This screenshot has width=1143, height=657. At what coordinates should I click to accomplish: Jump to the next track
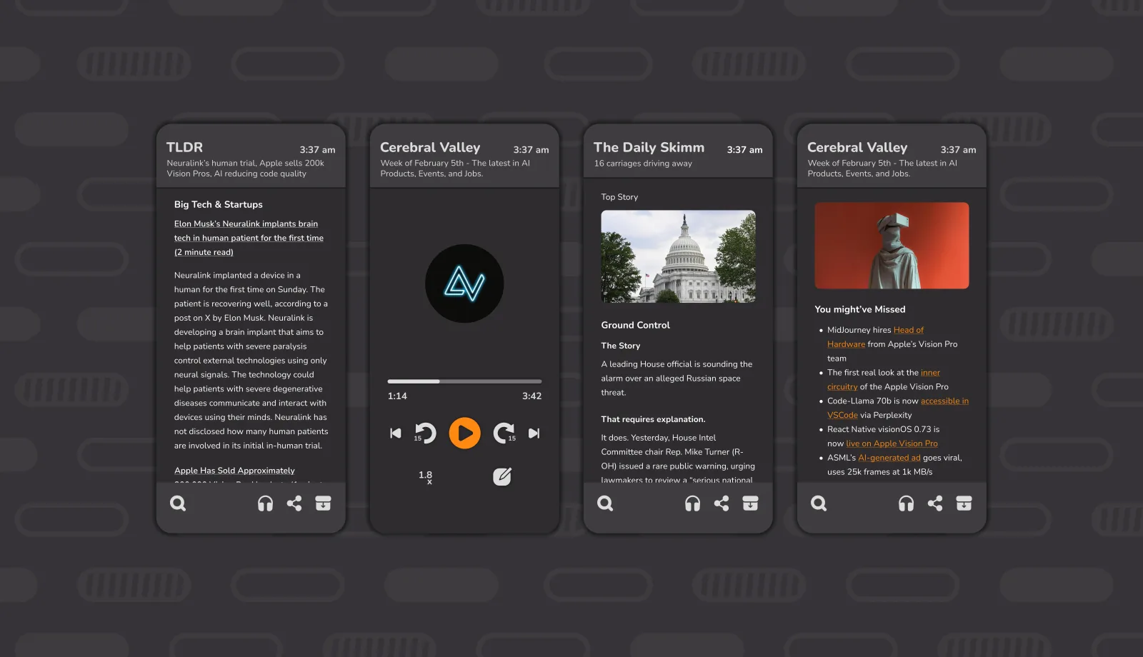click(x=534, y=433)
